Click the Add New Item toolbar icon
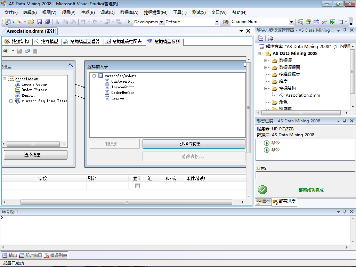The width and height of the screenshot is (356, 267). click(x=19, y=22)
